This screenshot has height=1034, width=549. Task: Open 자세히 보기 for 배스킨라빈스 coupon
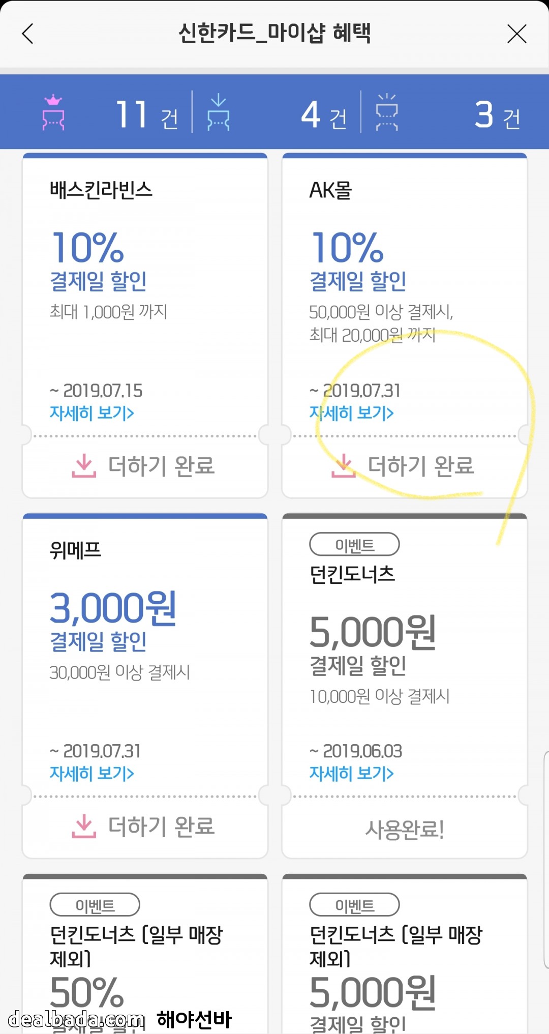(92, 413)
